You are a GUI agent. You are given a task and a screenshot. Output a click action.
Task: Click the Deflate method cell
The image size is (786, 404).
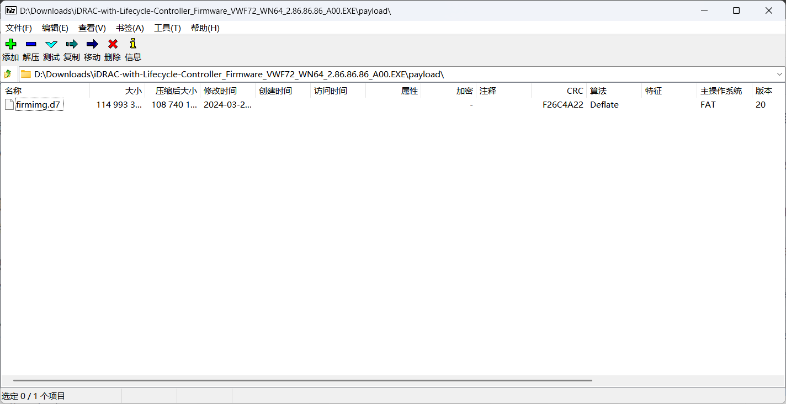(x=604, y=105)
